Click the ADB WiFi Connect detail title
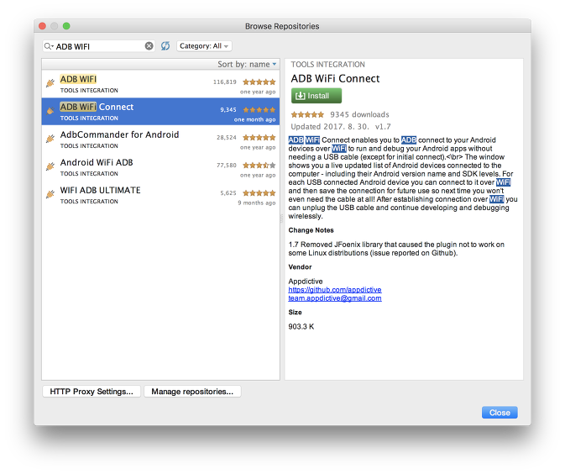The image size is (565, 474). [x=335, y=79]
